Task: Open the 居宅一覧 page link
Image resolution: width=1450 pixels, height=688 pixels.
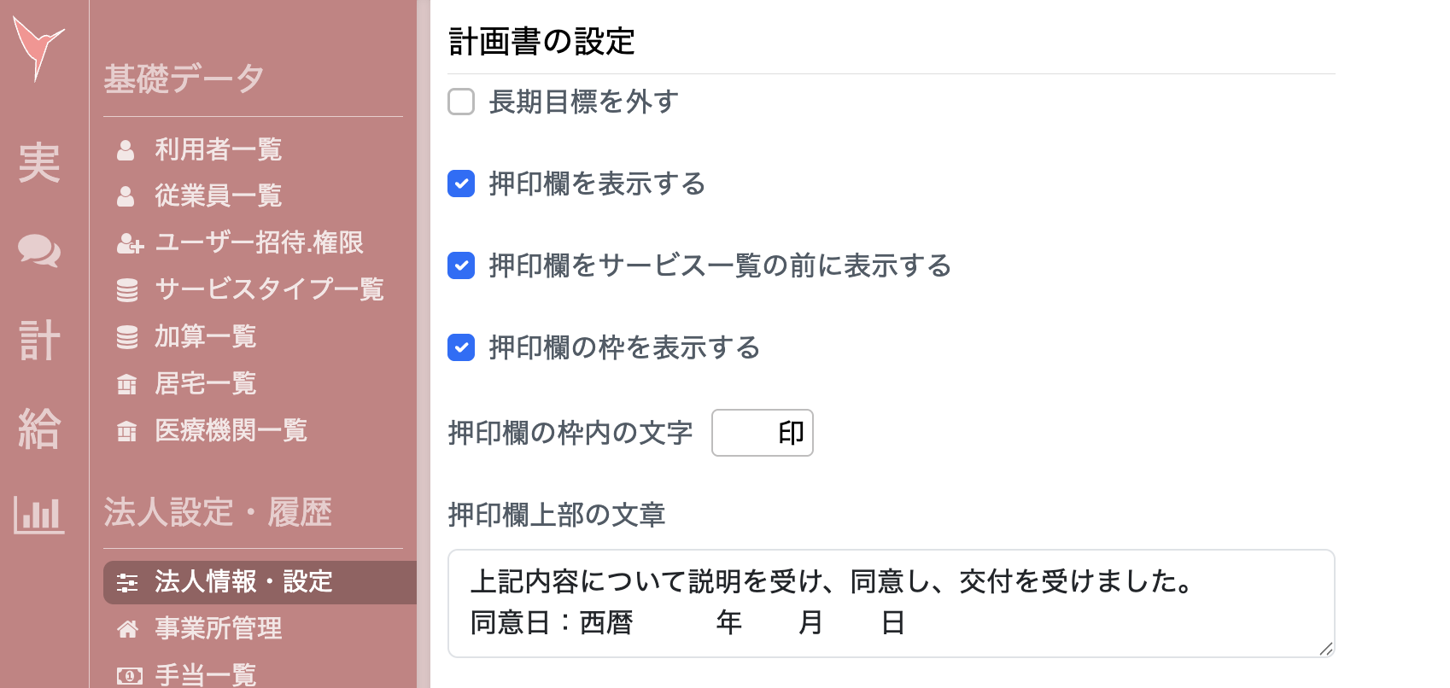Action: point(205,384)
